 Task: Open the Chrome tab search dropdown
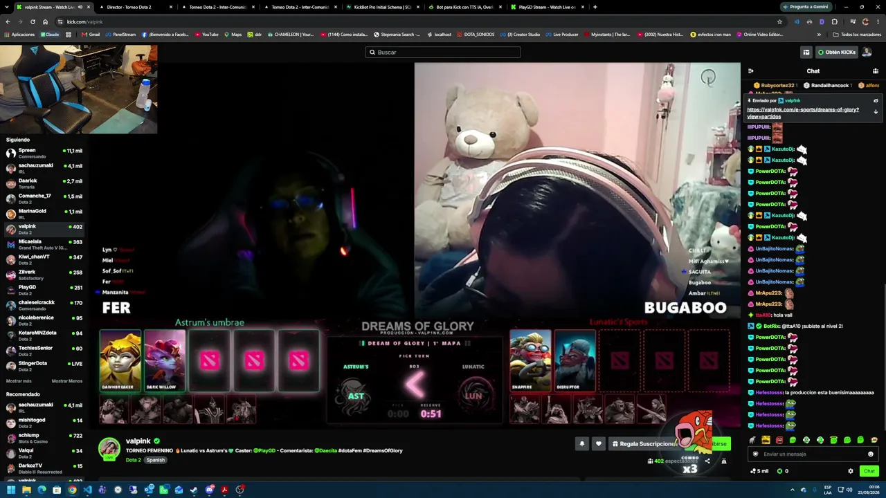click(8, 7)
